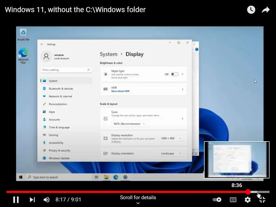Screen dimensions: 276x207
Task: Open Time & language settings
Action: [66, 127]
